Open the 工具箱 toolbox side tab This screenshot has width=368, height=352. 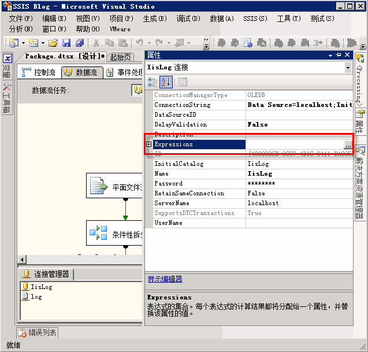pyautogui.click(x=7, y=98)
